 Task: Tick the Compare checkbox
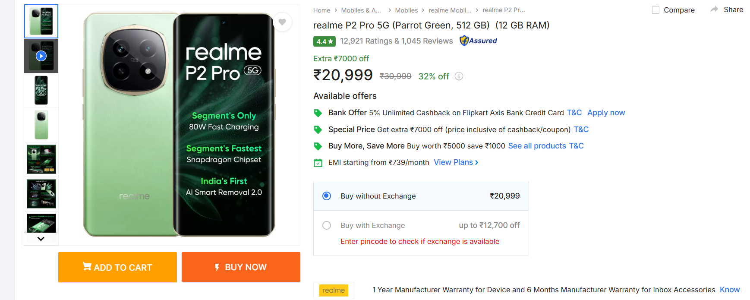655,10
